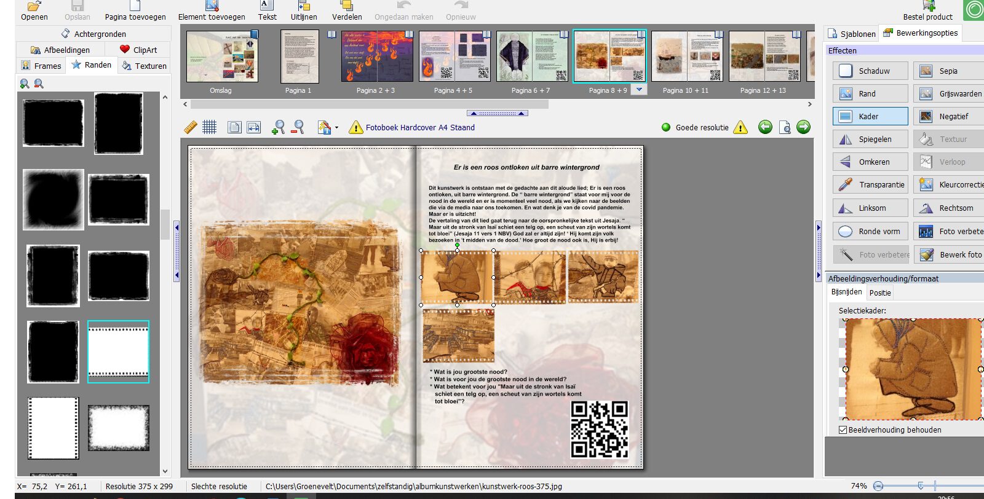Open Transparantie setting
This screenshot has height=499, width=984.
pyautogui.click(x=870, y=184)
